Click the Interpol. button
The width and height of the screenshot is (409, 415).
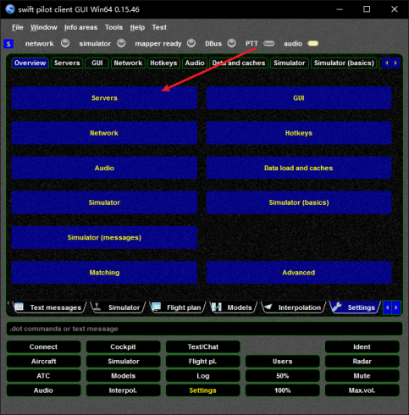(123, 390)
